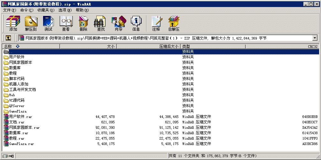
Task: Select the 脚本代码 folder name
Action: 17,79
